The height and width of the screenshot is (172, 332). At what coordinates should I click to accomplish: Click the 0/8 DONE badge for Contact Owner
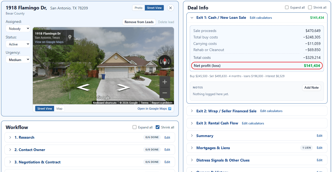click(x=152, y=150)
